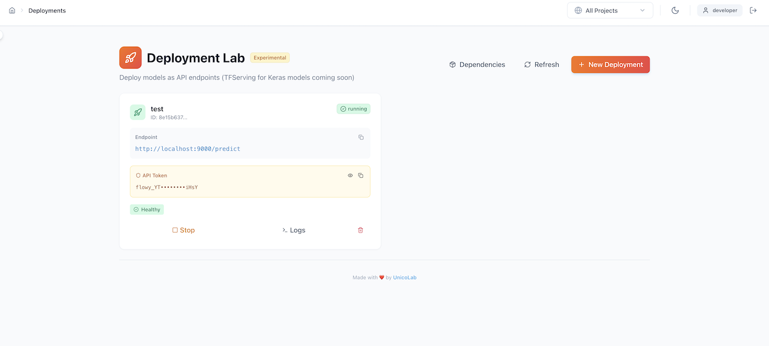Screen dimensions: 769x346
Task: Click the logout icon in the top right
Action: tap(753, 10)
